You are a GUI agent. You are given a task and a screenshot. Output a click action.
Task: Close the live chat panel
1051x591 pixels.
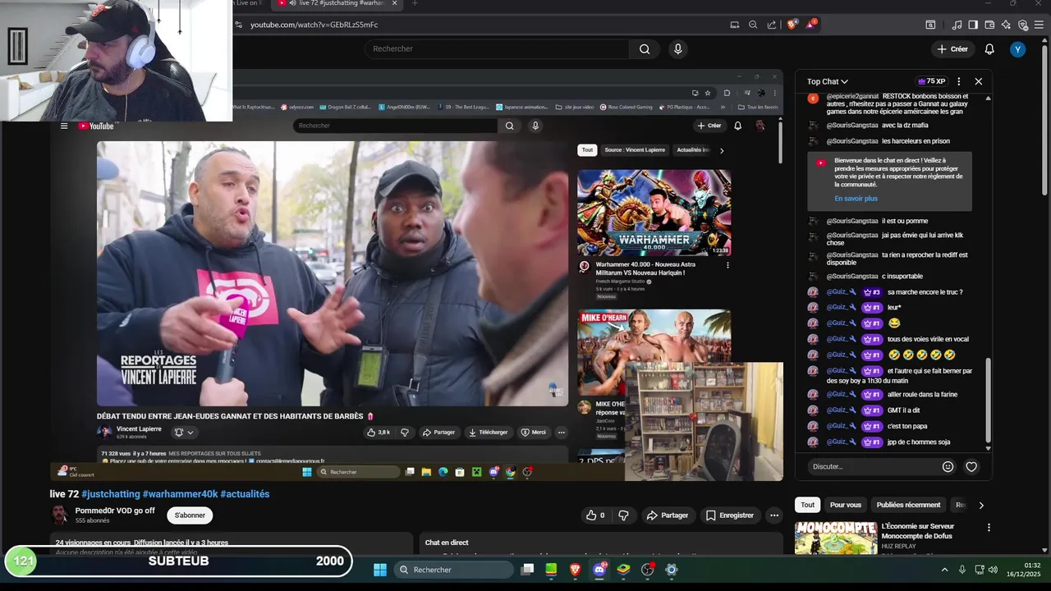tap(978, 81)
